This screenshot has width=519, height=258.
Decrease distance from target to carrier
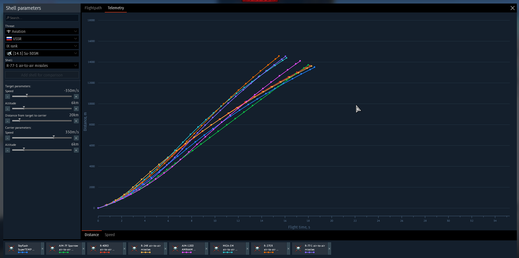(8, 121)
